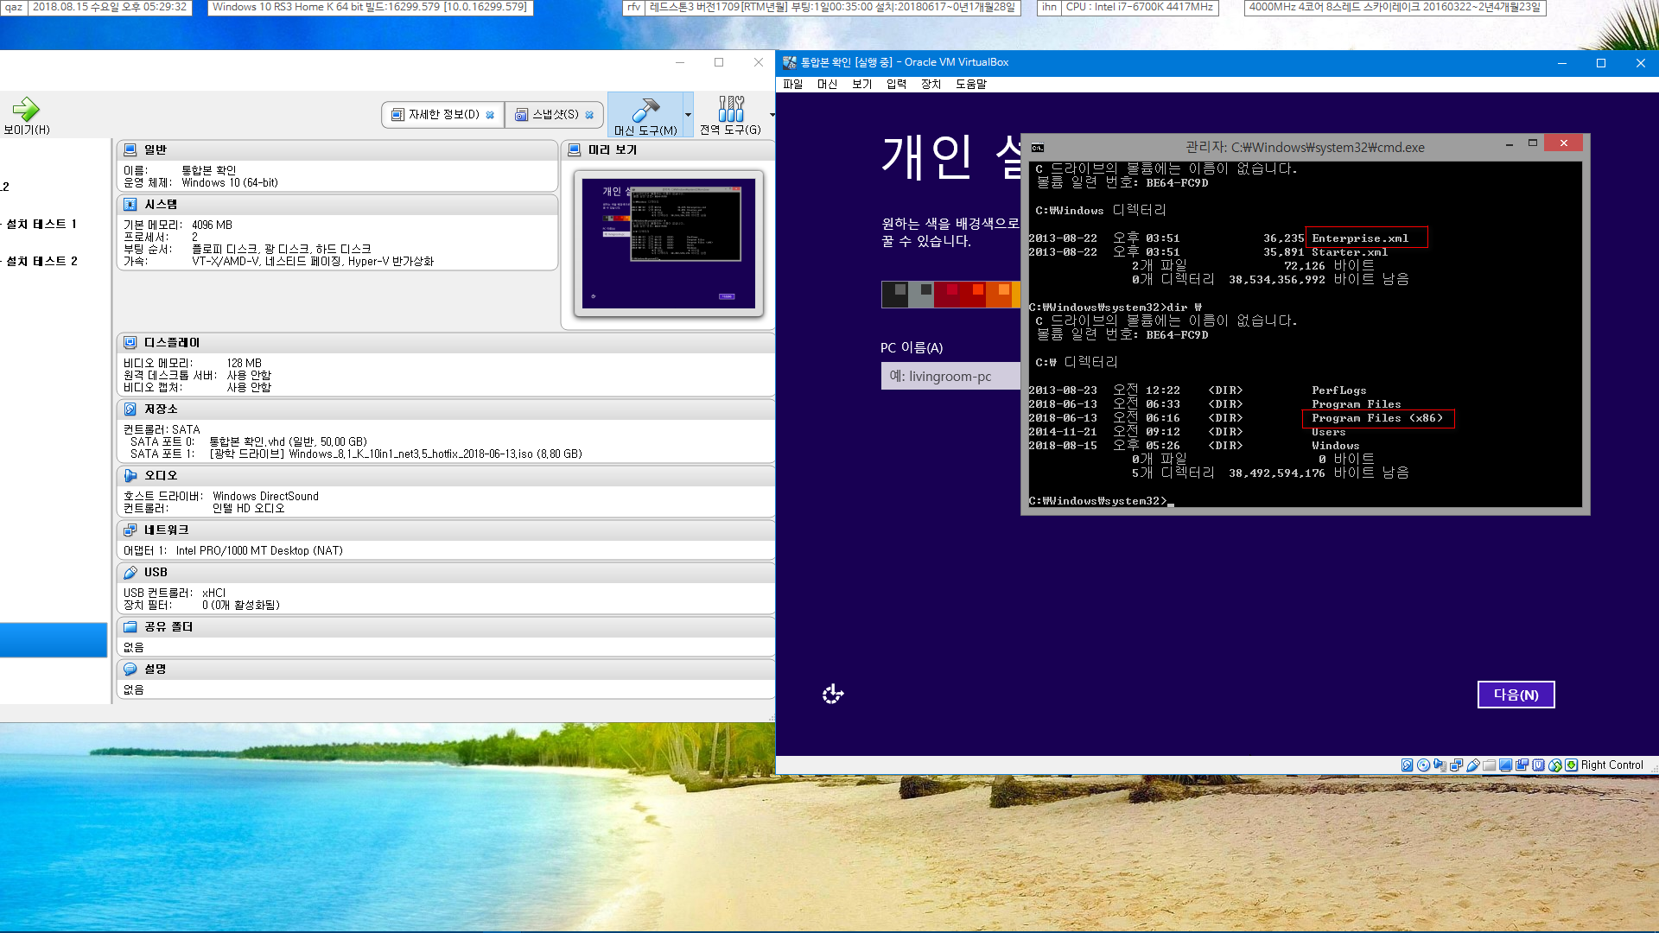
Task: Click the Preview (미리 보기) monitor icon
Action: [575, 149]
